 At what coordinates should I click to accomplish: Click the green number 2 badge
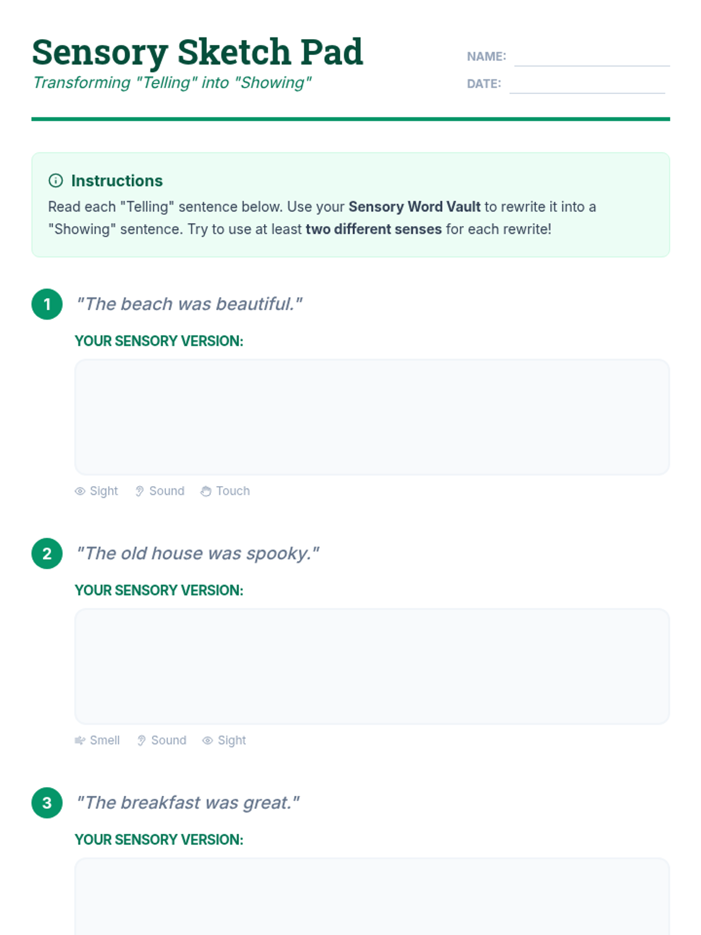click(47, 554)
